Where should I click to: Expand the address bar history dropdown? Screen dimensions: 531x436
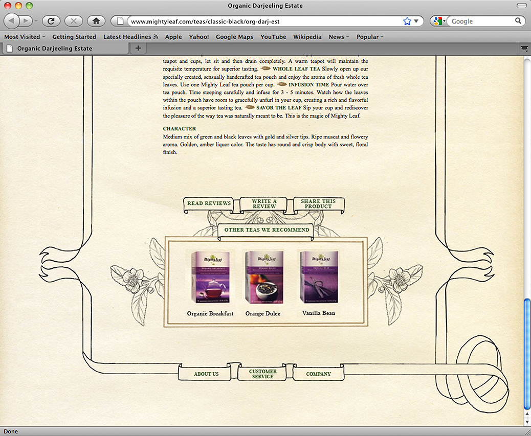tap(416, 21)
